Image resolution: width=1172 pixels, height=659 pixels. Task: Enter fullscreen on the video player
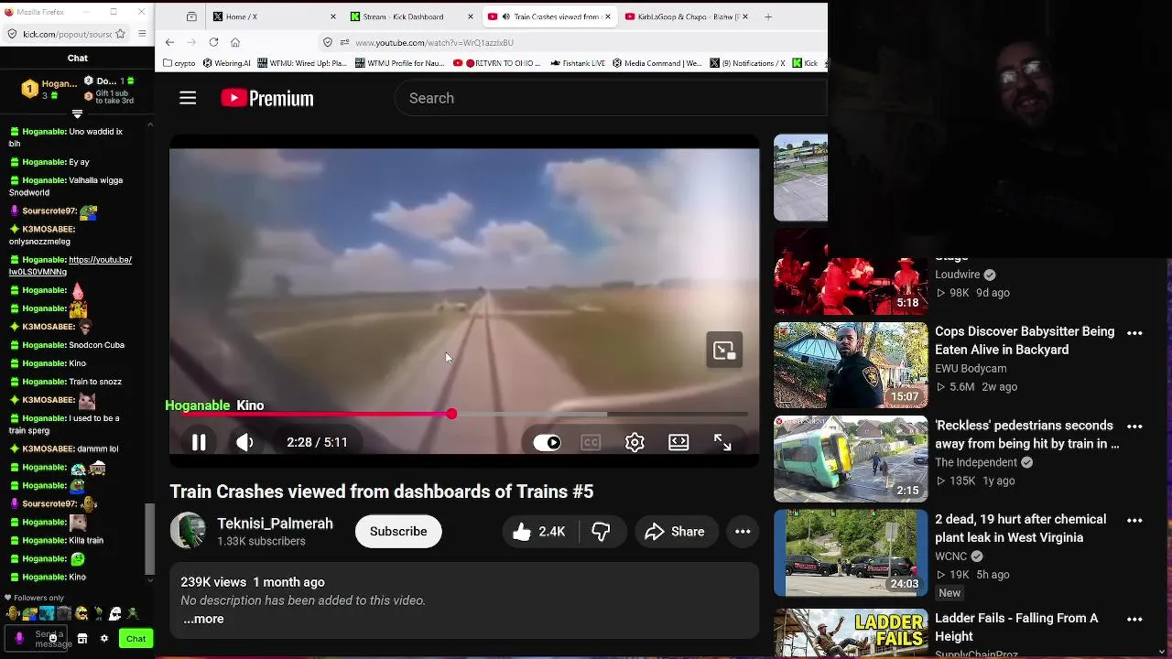pyautogui.click(x=722, y=442)
